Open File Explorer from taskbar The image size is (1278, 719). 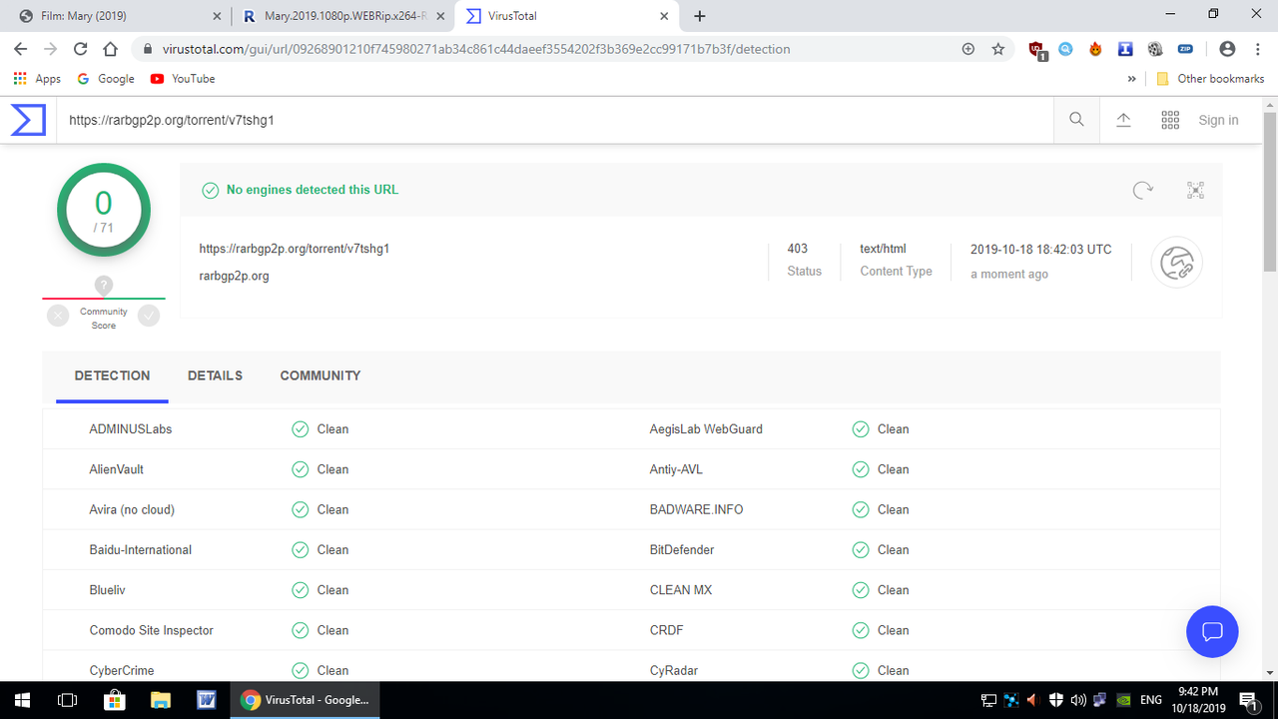[x=162, y=700]
